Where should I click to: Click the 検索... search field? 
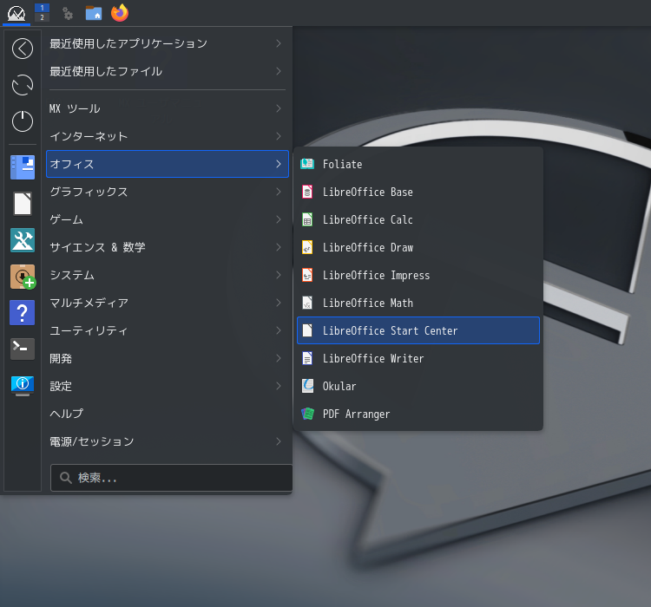(171, 478)
